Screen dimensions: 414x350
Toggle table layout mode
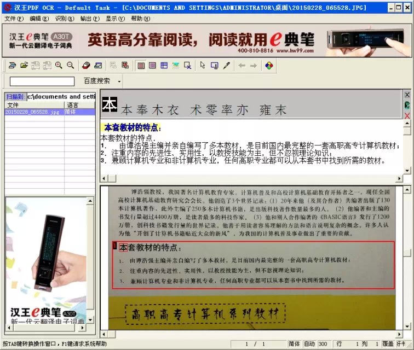click(x=164, y=66)
